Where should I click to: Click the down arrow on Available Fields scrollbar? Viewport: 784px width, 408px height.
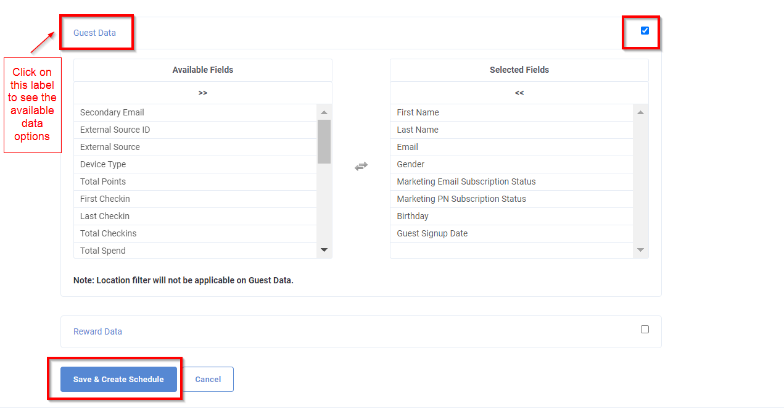coord(324,249)
